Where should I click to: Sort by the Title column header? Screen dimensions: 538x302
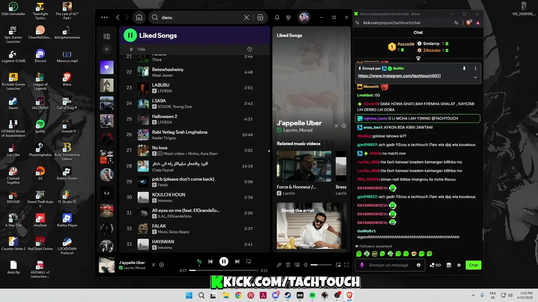pyautogui.click(x=141, y=49)
